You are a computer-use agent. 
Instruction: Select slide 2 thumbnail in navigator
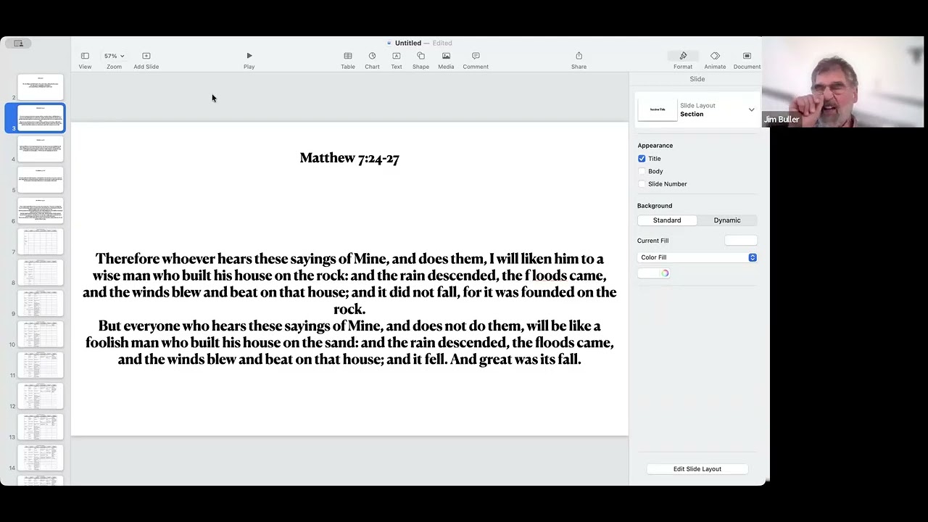pyautogui.click(x=41, y=87)
